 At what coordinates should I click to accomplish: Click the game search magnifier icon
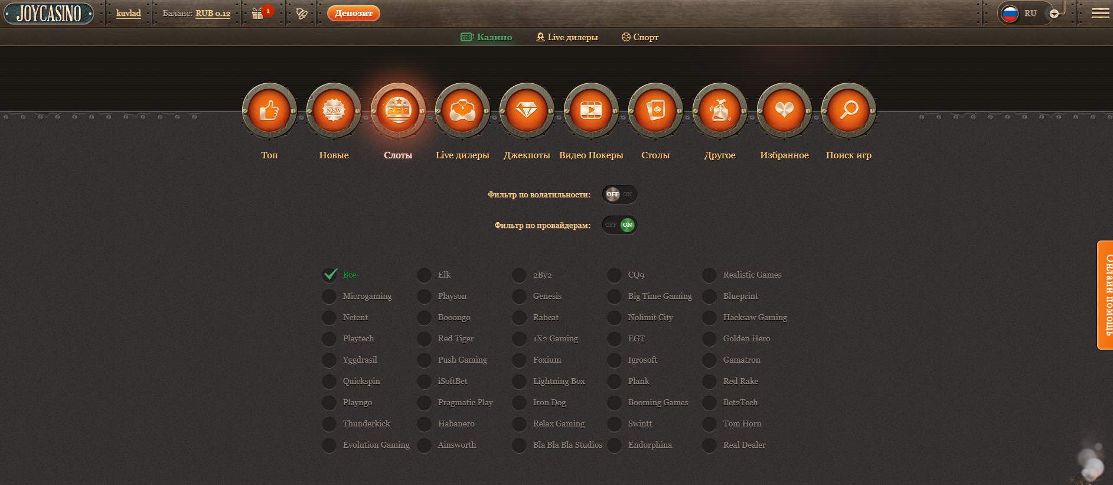pyautogui.click(x=848, y=110)
